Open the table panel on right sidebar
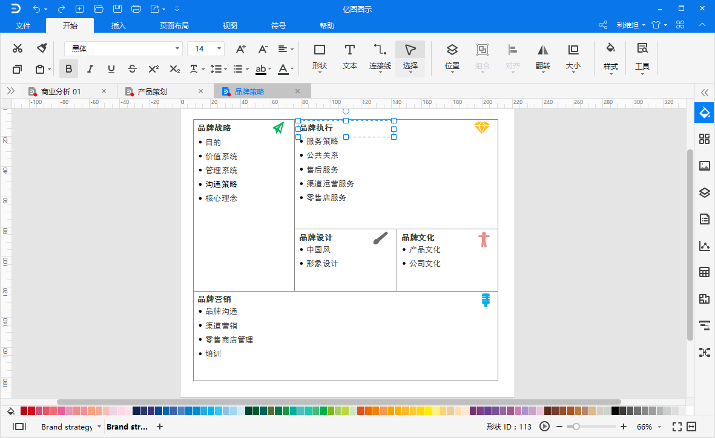 pyautogui.click(x=705, y=273)
